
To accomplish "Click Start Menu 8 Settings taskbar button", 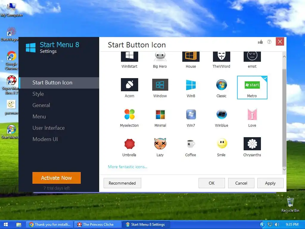I will click(146, 225).
